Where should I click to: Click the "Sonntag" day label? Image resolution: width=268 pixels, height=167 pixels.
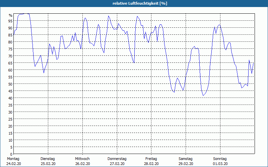pos(220,159)
